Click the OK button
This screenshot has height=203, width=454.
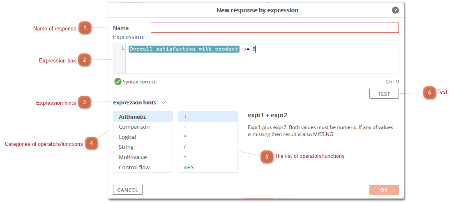pyautogui.click(x=384, y=190)
